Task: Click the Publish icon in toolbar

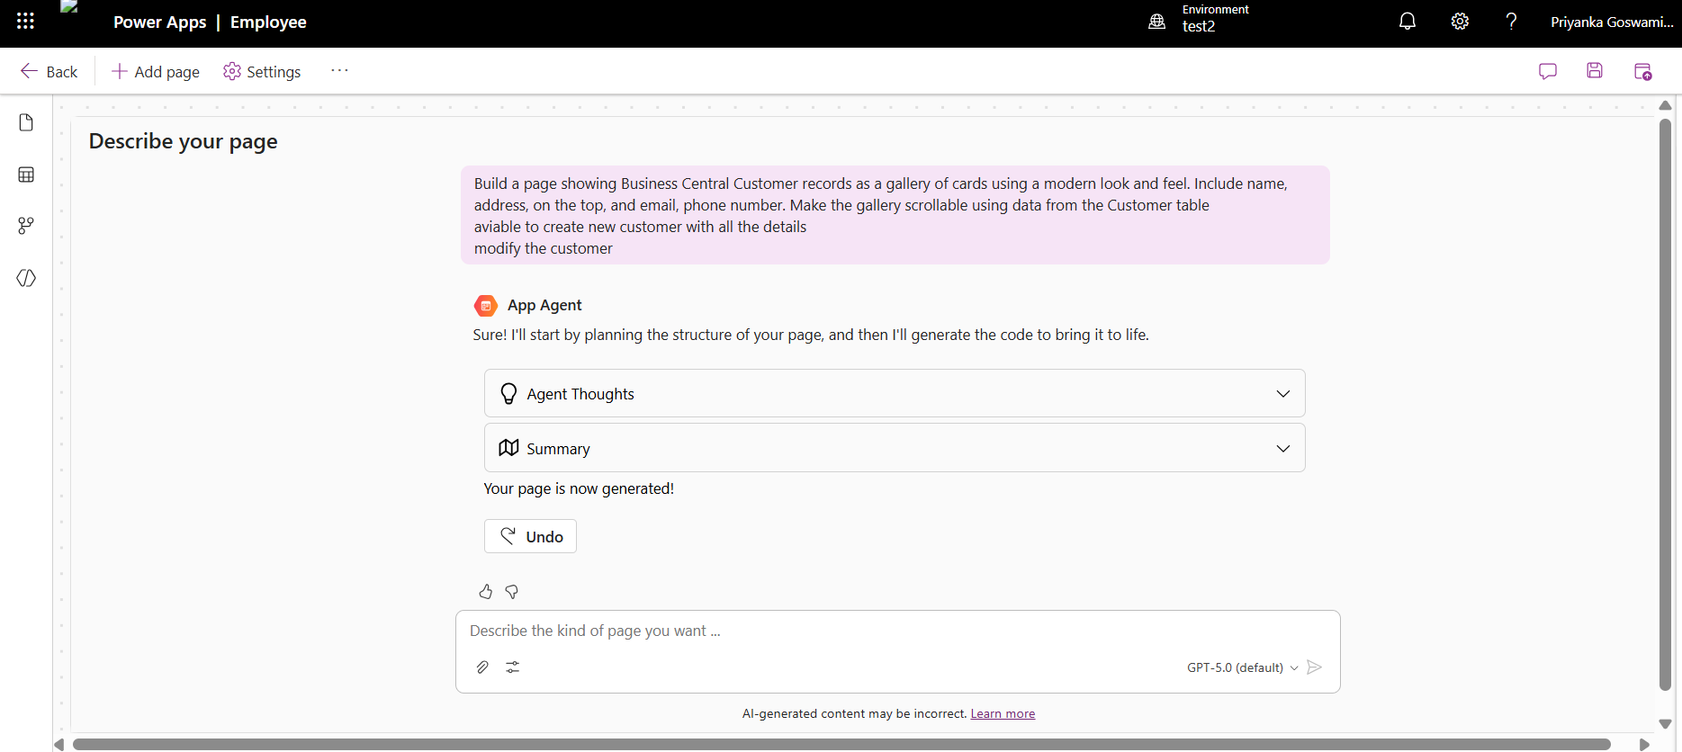Action: point(1643,72)
